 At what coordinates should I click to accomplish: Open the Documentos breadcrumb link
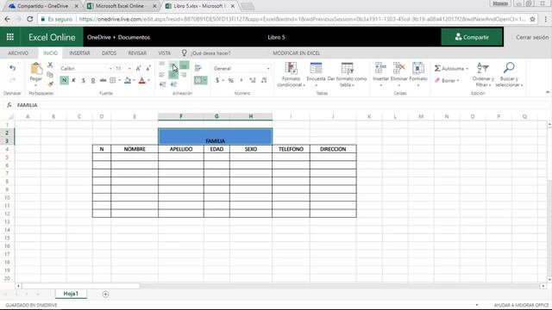point(134,37)
